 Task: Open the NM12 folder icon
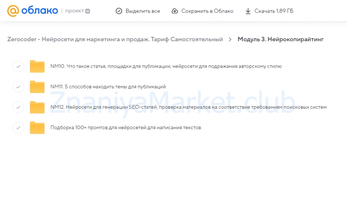[37, 107]
